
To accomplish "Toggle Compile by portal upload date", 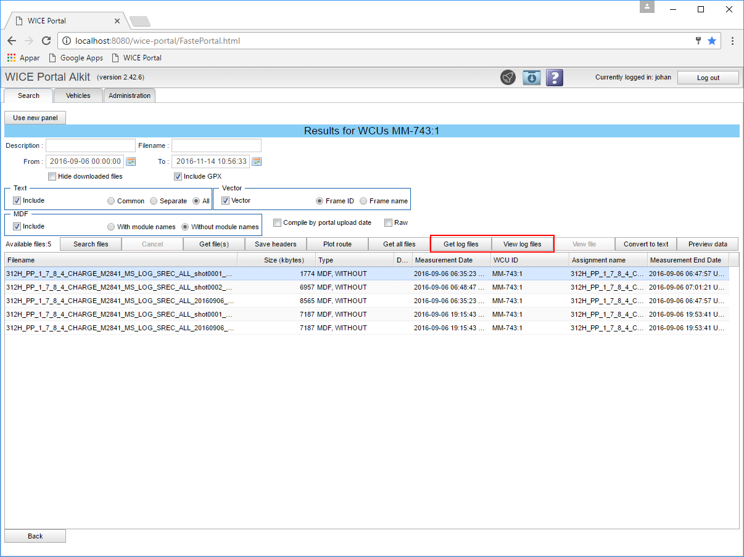I will coord(277,222).
